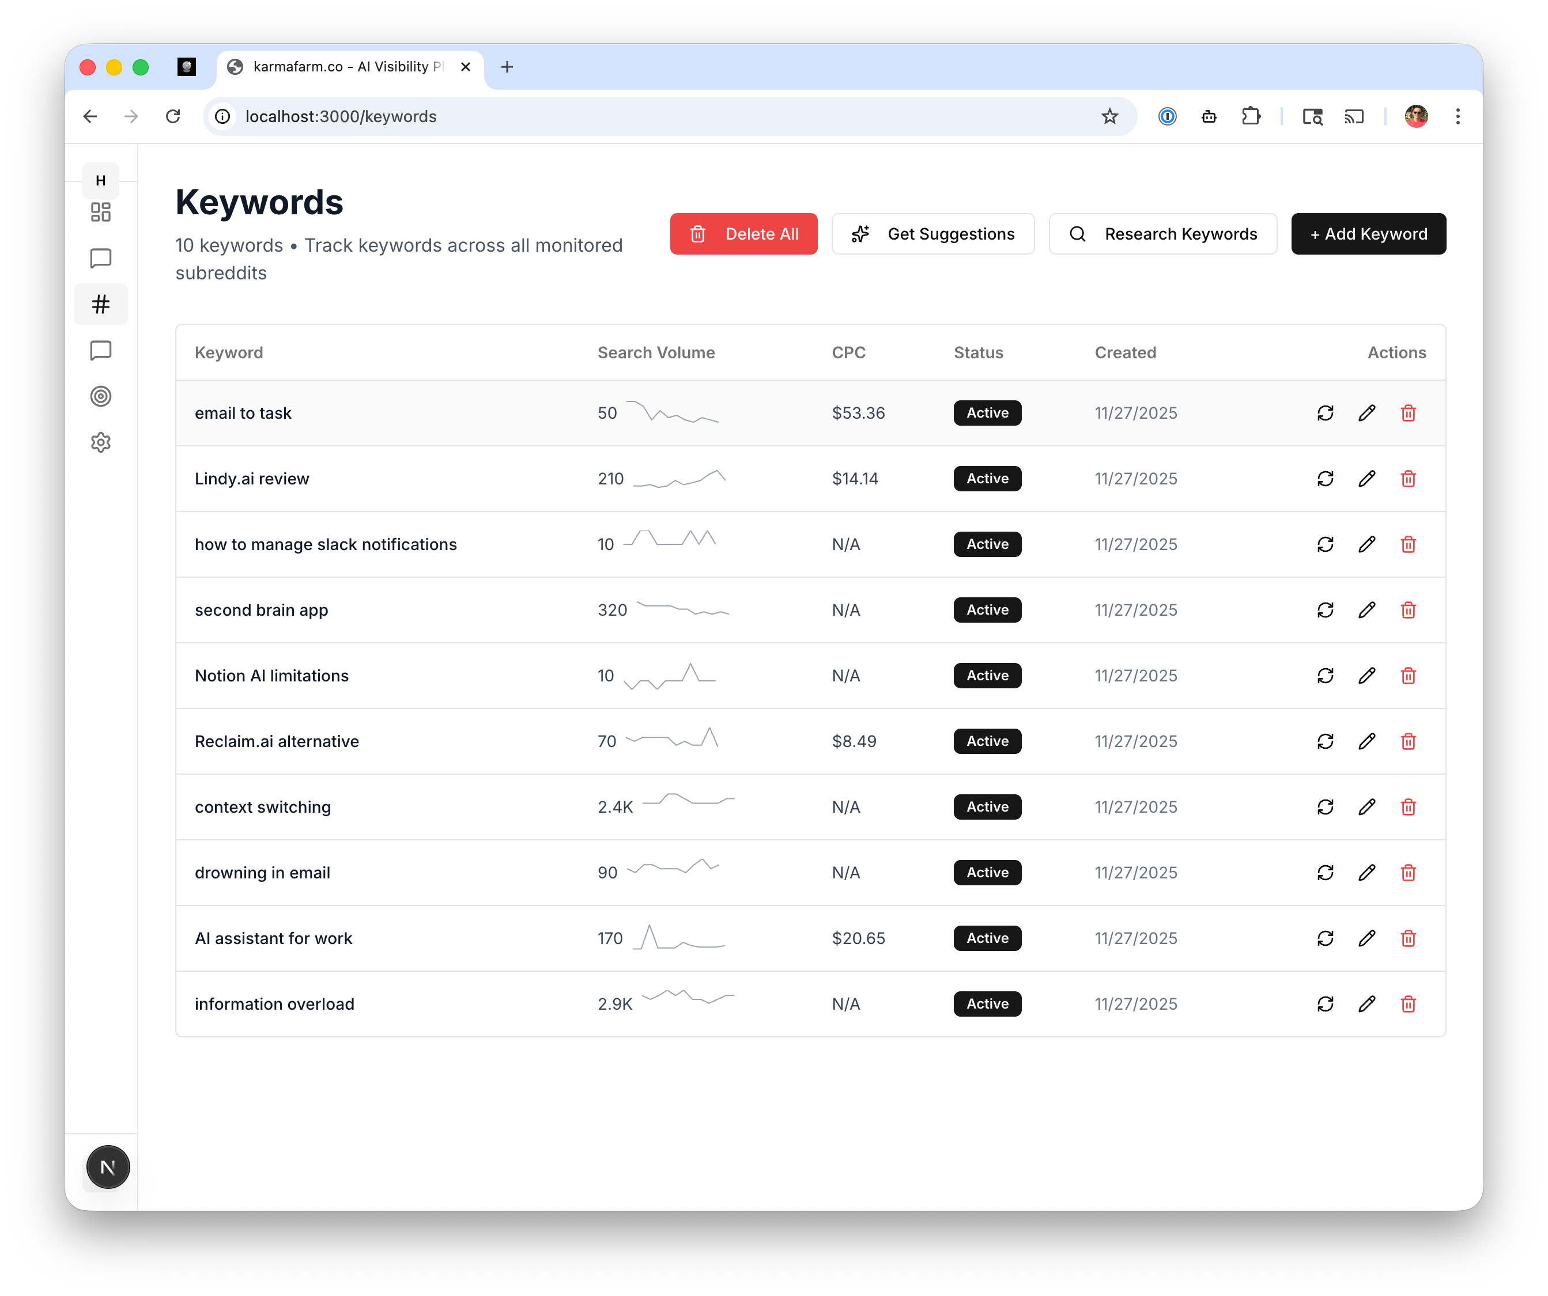Click inside the browser address bar
The width and height of the screenshot is (1548, 1296).
tap(516, 116)
